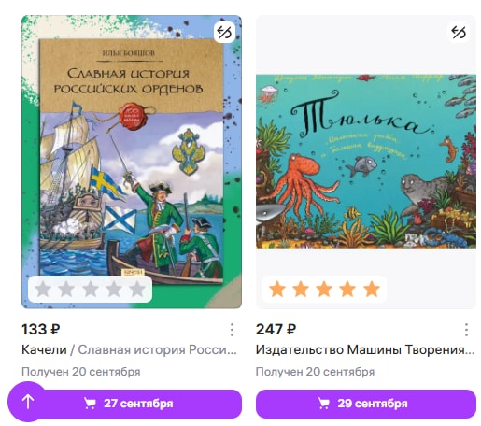Click cart icon on 27 сентября button
The width and height of the screenshot is (481, 426).
point(90,404)
